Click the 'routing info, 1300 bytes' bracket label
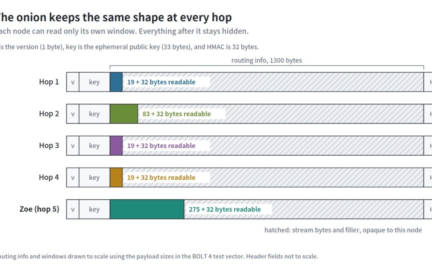The width and height of the screenshot is (432, 270). 267,60
